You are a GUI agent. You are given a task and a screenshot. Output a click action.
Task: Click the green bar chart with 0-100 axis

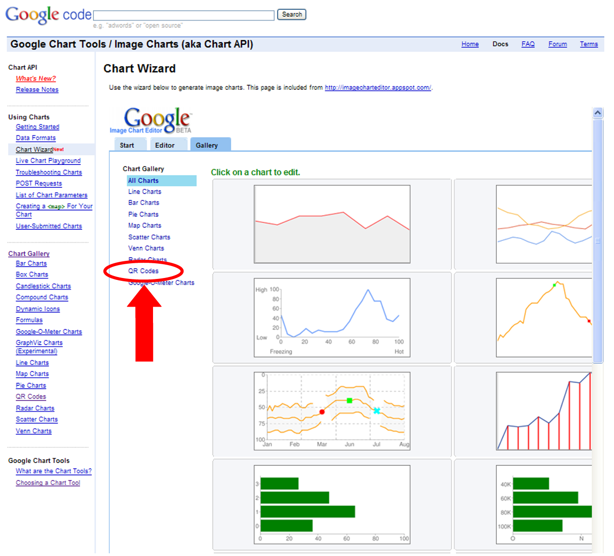point(332,505)
